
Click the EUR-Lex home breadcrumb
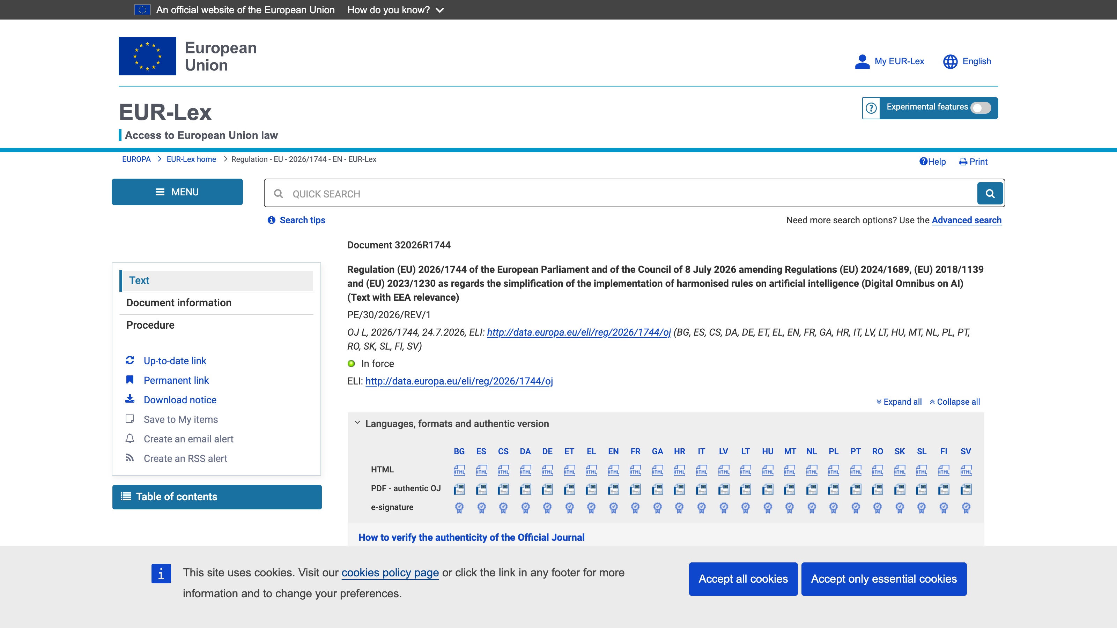pyautogui.click(x=191, y=159)
